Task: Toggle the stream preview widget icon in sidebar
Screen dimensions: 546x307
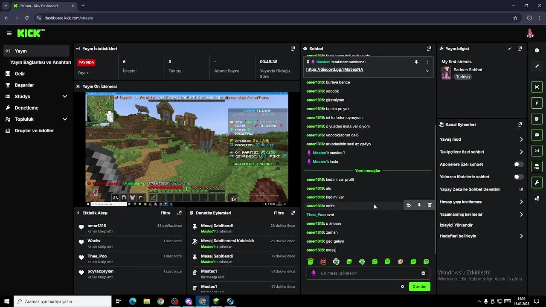Action: click(537, 87)
